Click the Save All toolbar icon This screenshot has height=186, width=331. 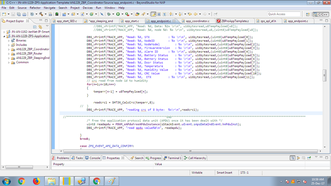point(19,14)
